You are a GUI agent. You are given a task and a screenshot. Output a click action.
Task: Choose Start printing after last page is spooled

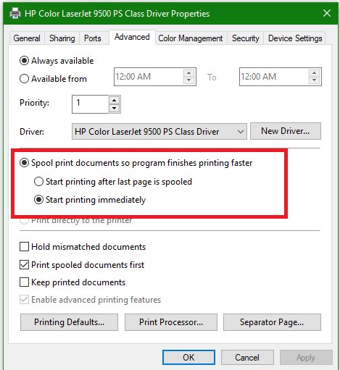38,182
